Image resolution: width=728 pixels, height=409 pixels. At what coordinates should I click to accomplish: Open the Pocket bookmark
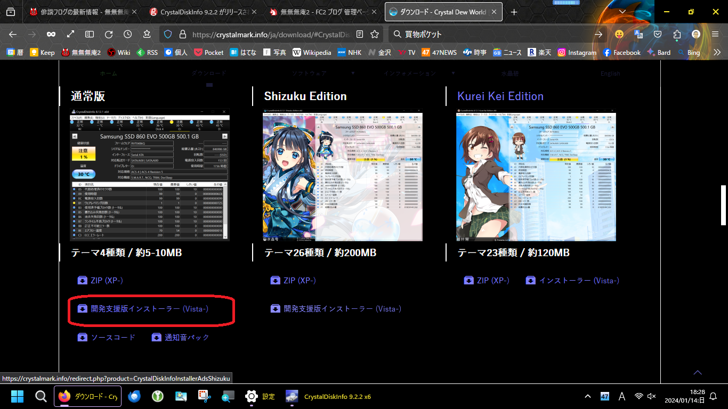[208, 52]
